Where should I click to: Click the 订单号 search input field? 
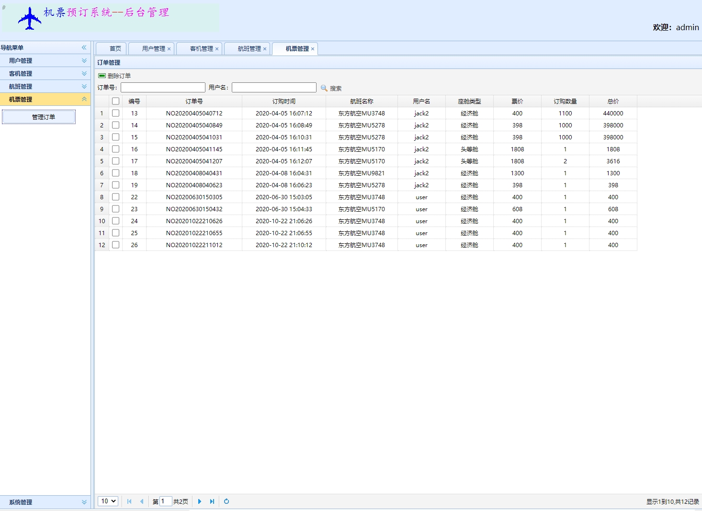pos(163,87)
